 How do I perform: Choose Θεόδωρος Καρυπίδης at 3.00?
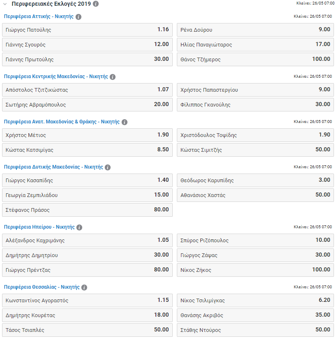pos(255,181)
